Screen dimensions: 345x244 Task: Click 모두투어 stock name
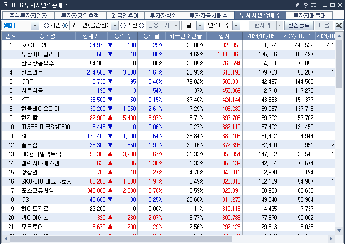pos(32,227)
